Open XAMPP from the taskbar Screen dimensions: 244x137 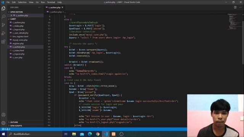pos(114,134)
